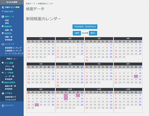
Task: Click the 連載管理 series icon
Action: click(3, 33)
